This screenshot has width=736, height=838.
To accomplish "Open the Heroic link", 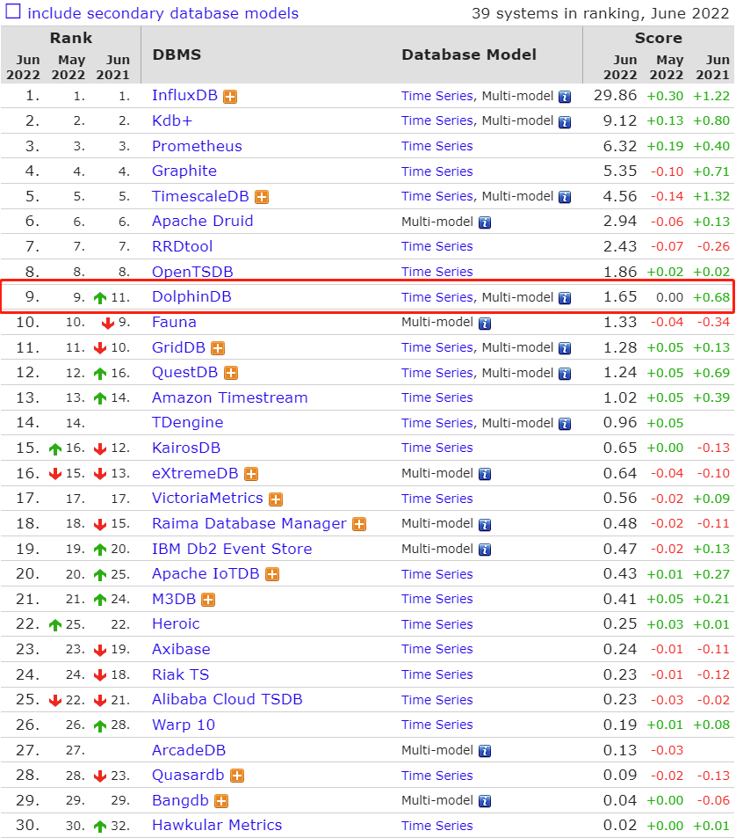I will coord(176,624).
